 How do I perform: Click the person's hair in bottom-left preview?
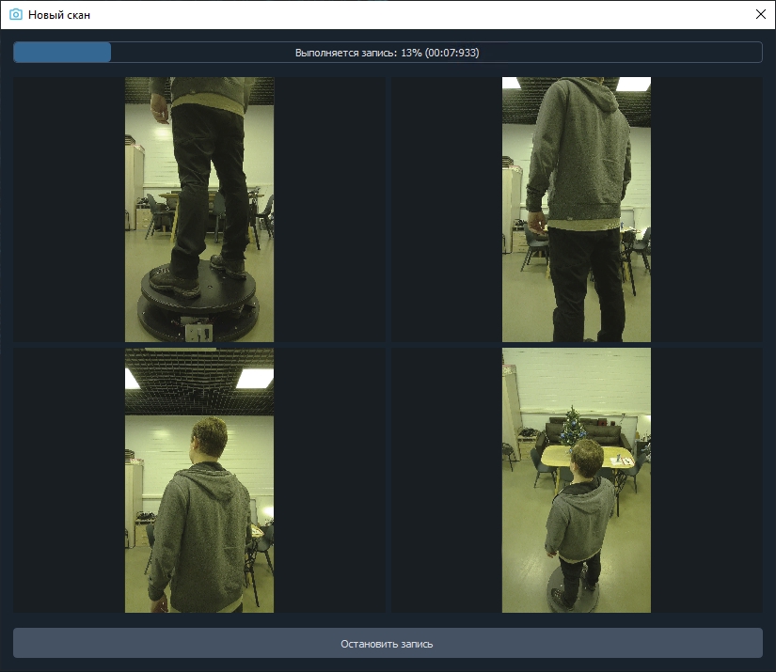tap(209, 435)
